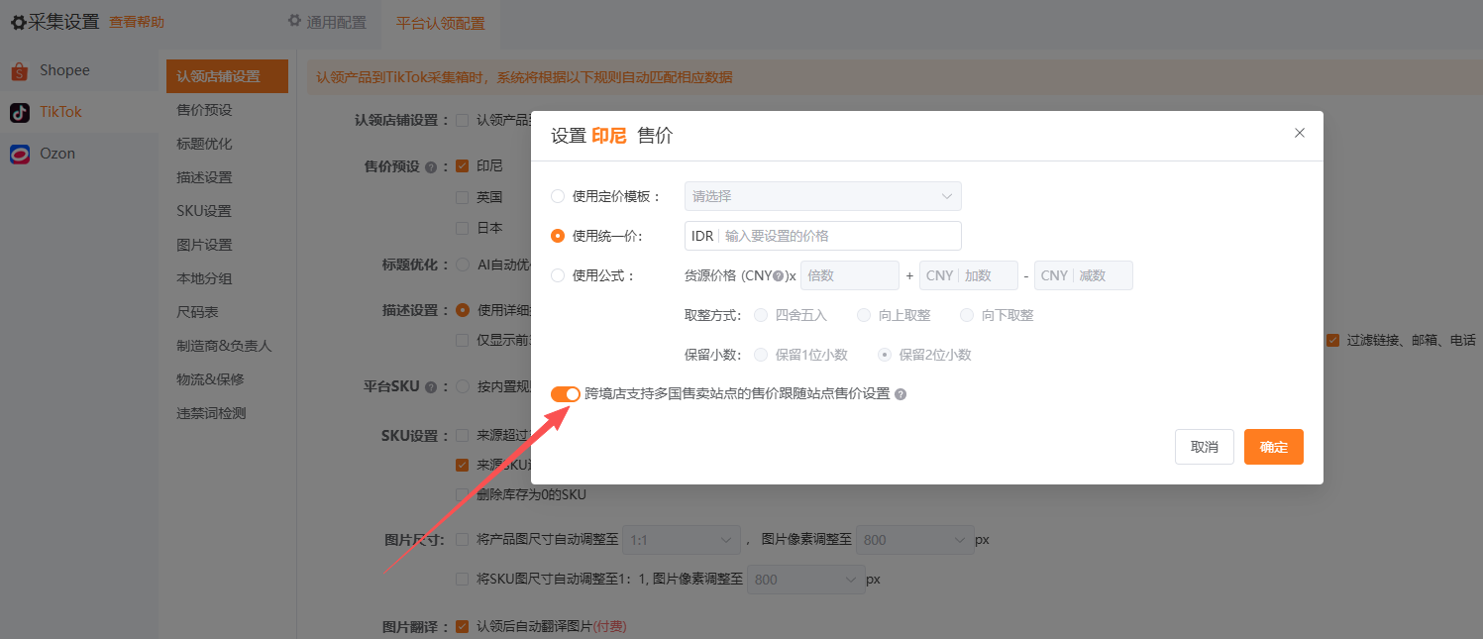
Task: Select Shopee platform in sidebar
Action: click(79, 71)
